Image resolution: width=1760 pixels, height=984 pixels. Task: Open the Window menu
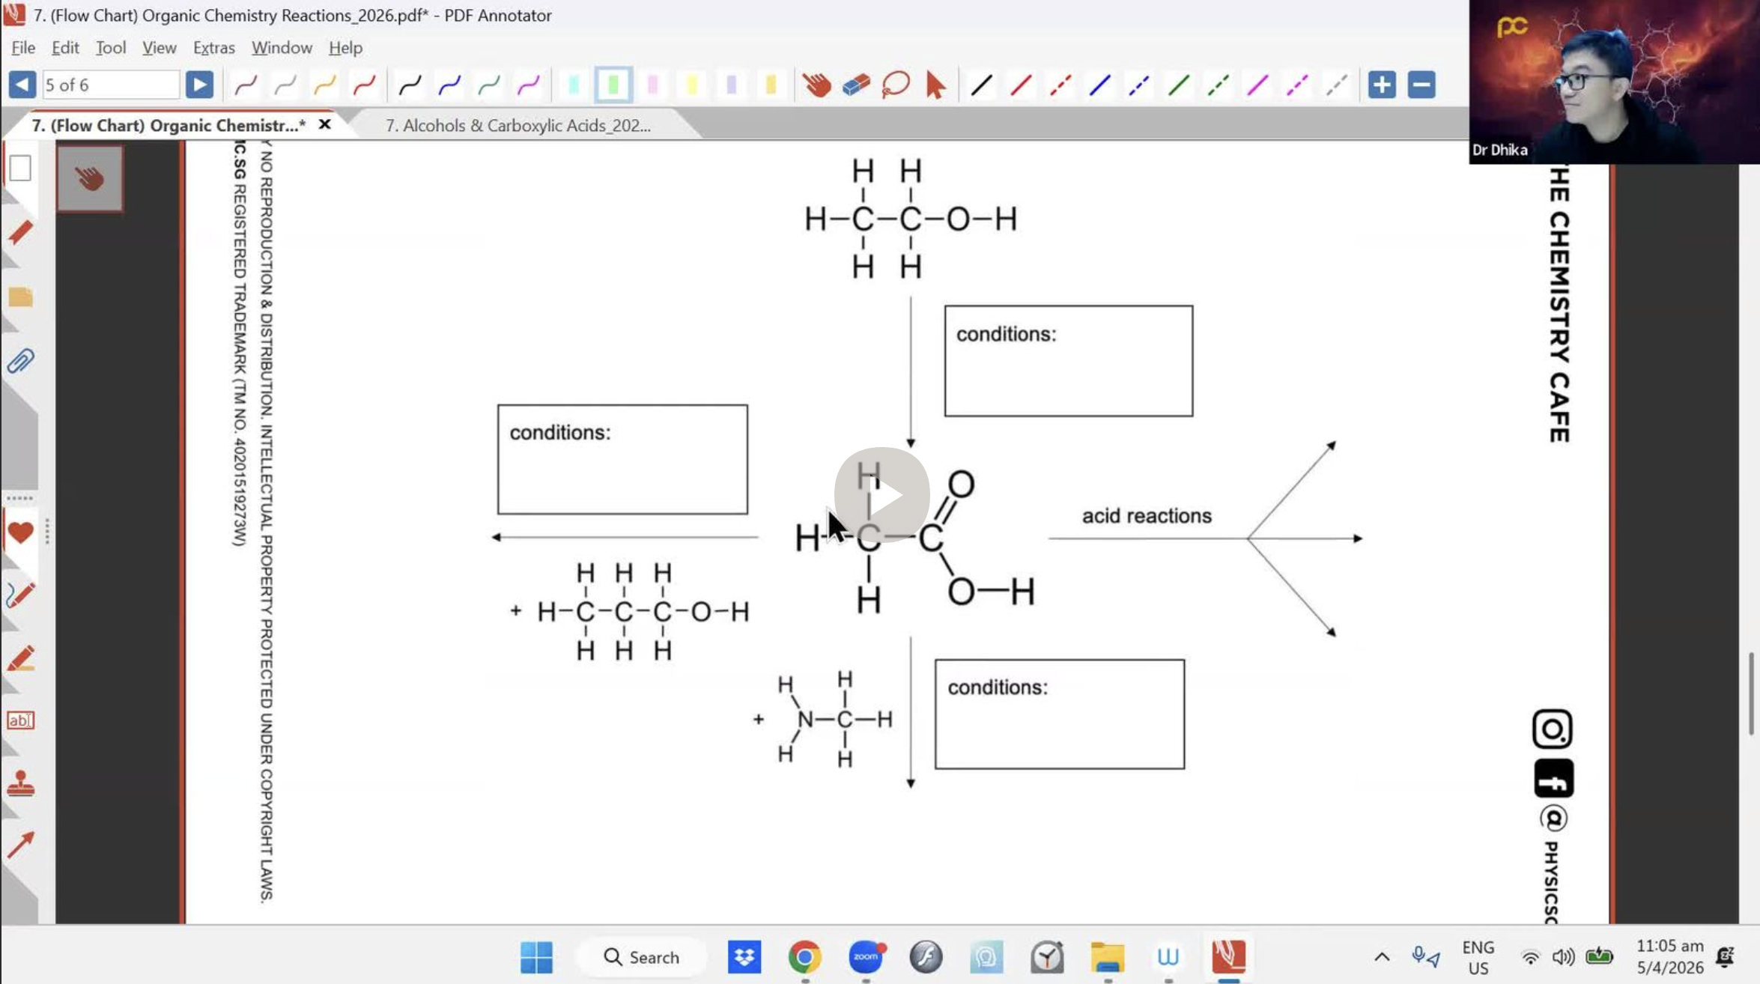(282, 47)
